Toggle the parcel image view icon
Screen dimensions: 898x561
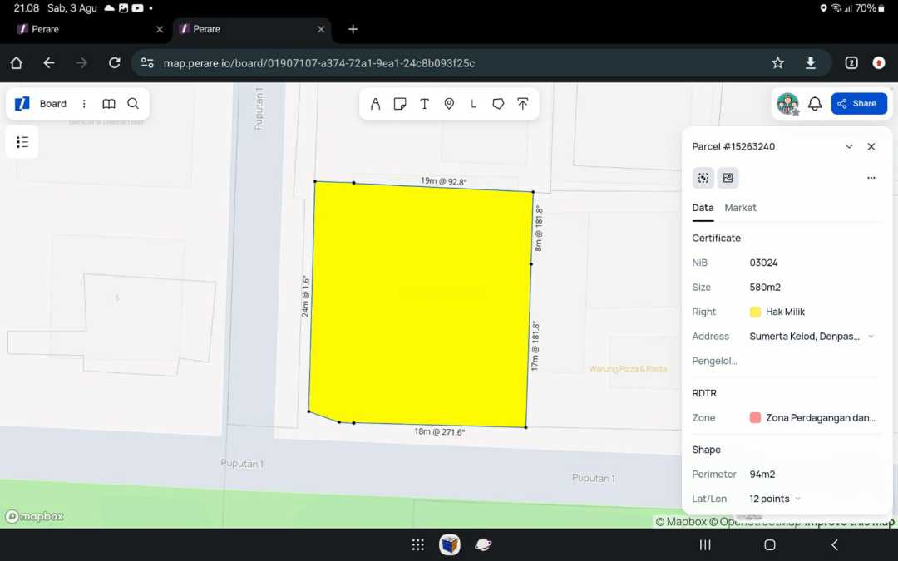[x=728, y=178]
